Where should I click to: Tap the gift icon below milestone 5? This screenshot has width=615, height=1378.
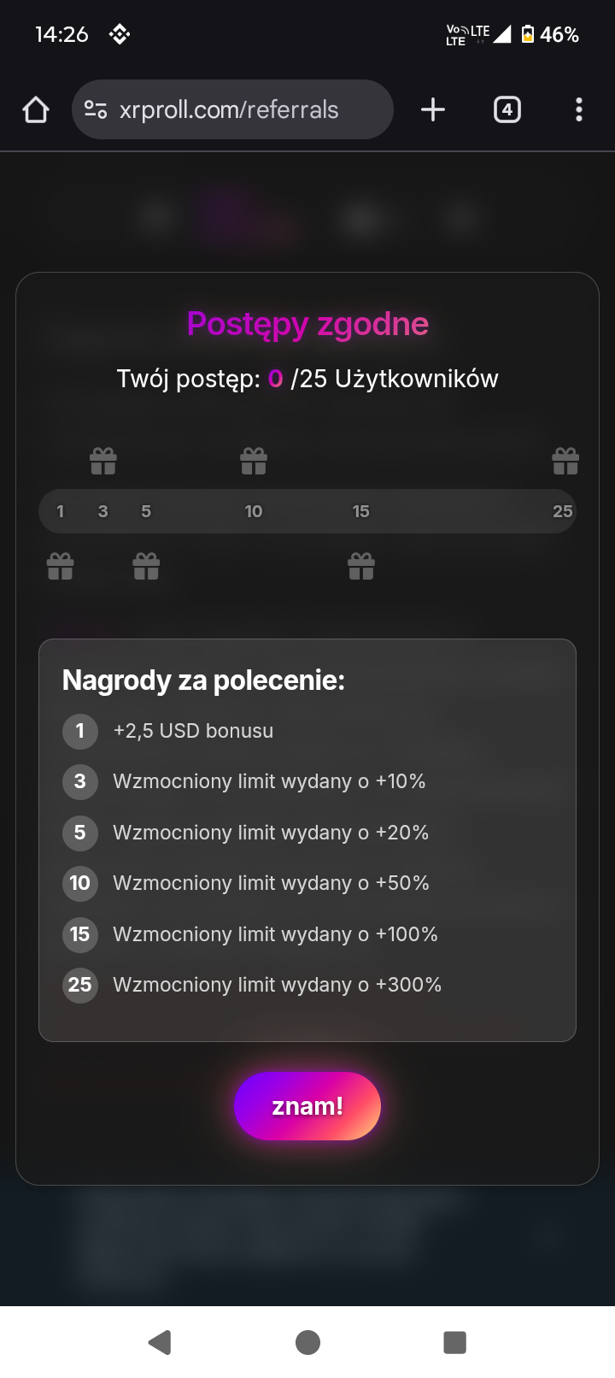coord(146,566)
